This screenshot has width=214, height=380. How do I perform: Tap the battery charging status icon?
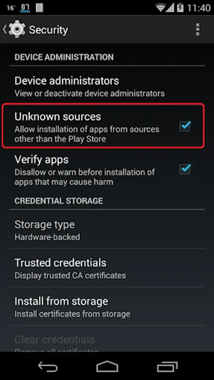coord(181,8)
